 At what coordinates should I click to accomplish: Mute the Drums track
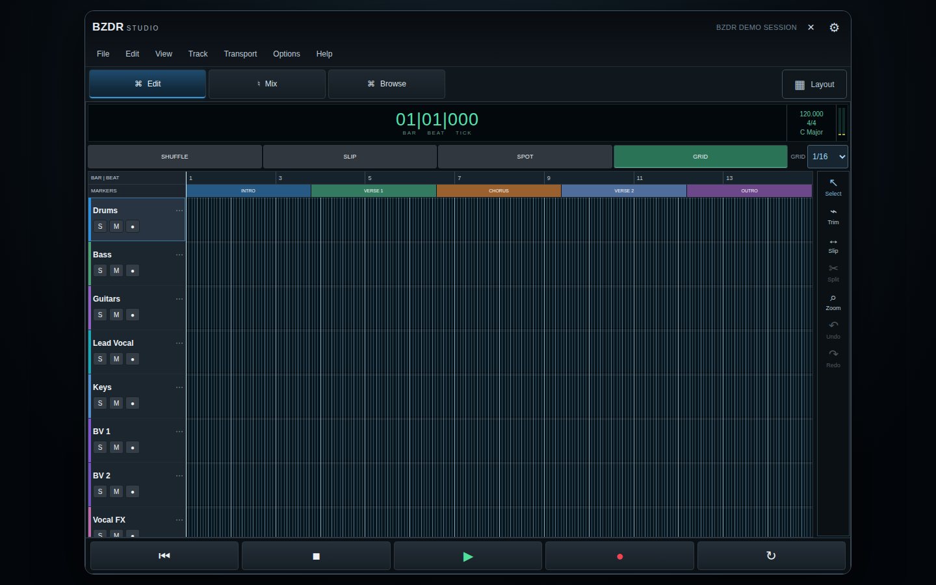pos(116,226)
